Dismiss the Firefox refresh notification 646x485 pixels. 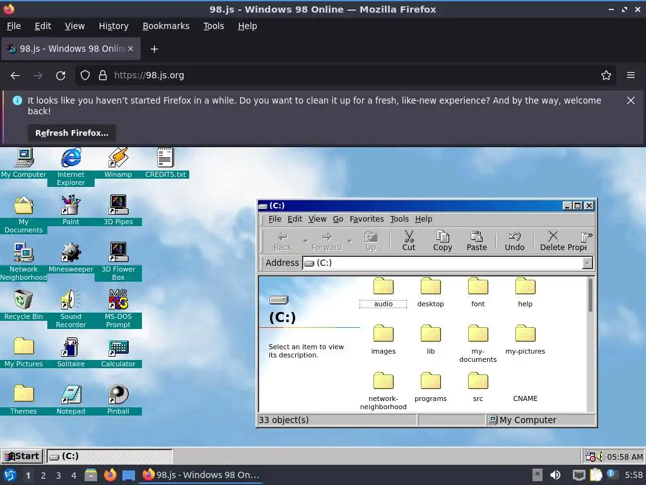coord(630,100)
